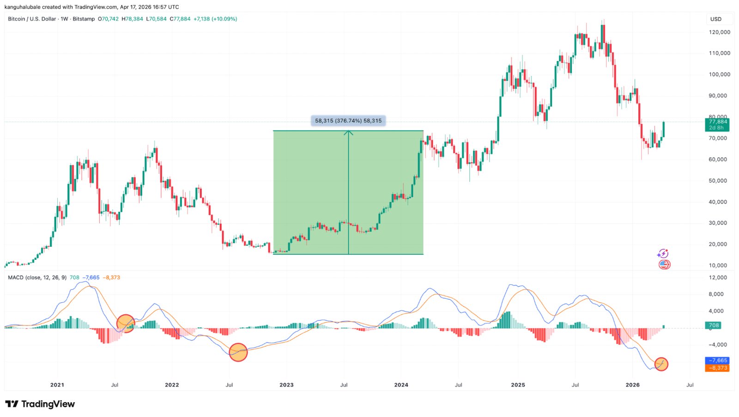Click the TradingView logo
739x417 pixels.
[40, 404]
